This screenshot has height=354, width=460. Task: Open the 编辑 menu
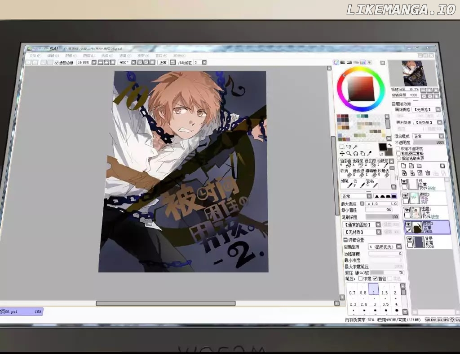pyautogui.click(x=53, y=55)
